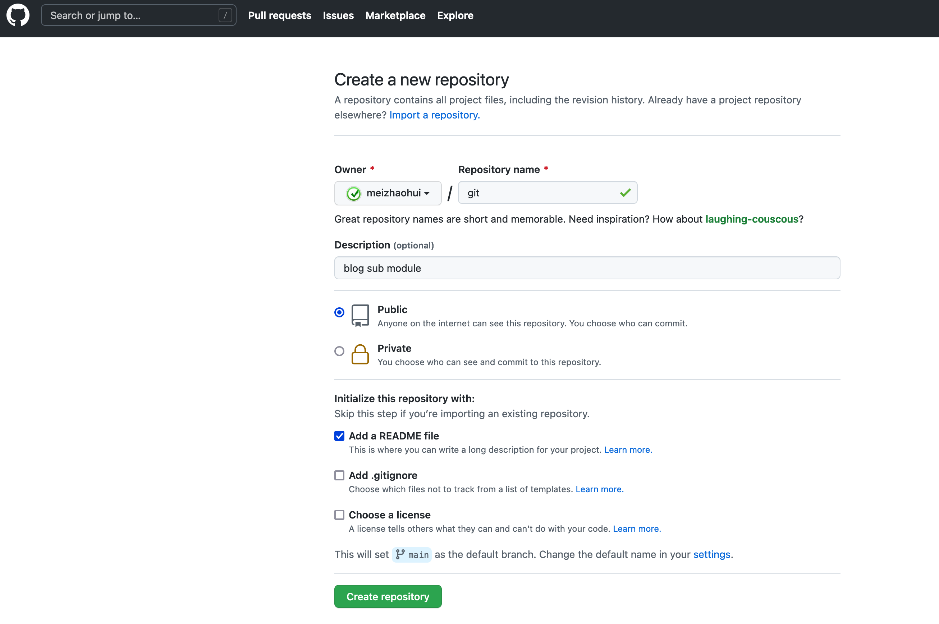Open Learn more link for license

pos(637,528)
